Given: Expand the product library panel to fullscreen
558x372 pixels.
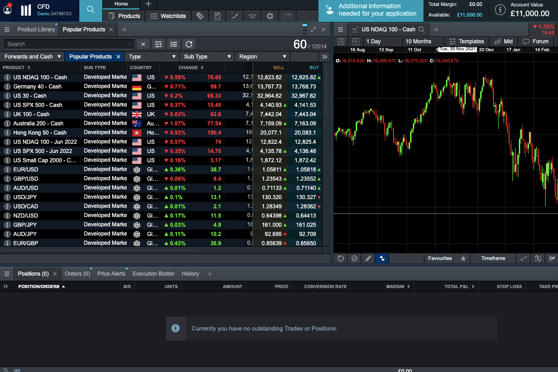Looking at the screenshot, I should tap(313, 29).
